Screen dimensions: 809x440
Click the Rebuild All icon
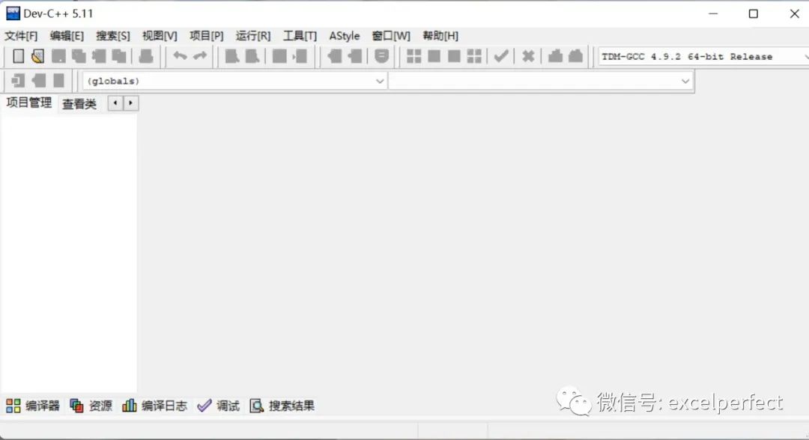(x=474, y=56)
